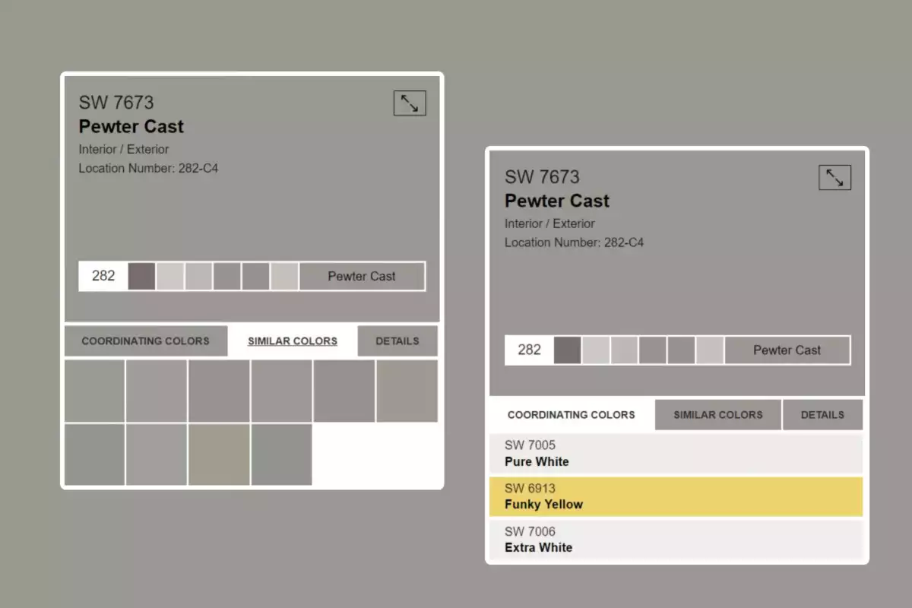Screen dimensions: 912x608
Task: Select third similar color in top row
Action: coord(219,391)
